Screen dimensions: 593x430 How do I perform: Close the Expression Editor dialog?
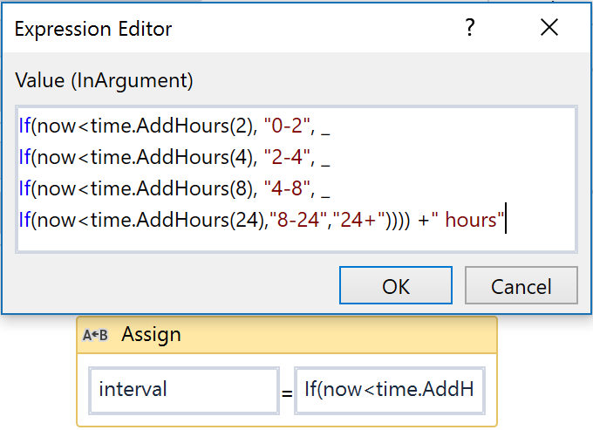pos(549,29)
